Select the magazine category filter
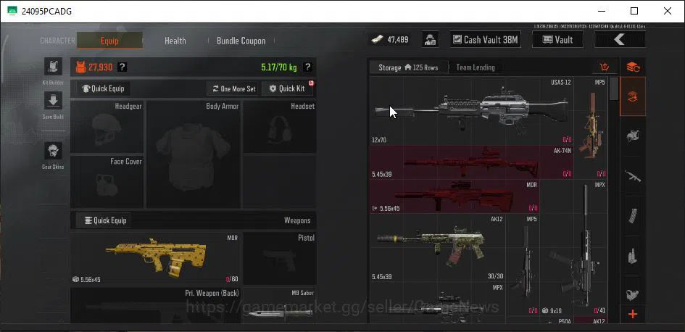Screen dimensions: 685x332 633,216
